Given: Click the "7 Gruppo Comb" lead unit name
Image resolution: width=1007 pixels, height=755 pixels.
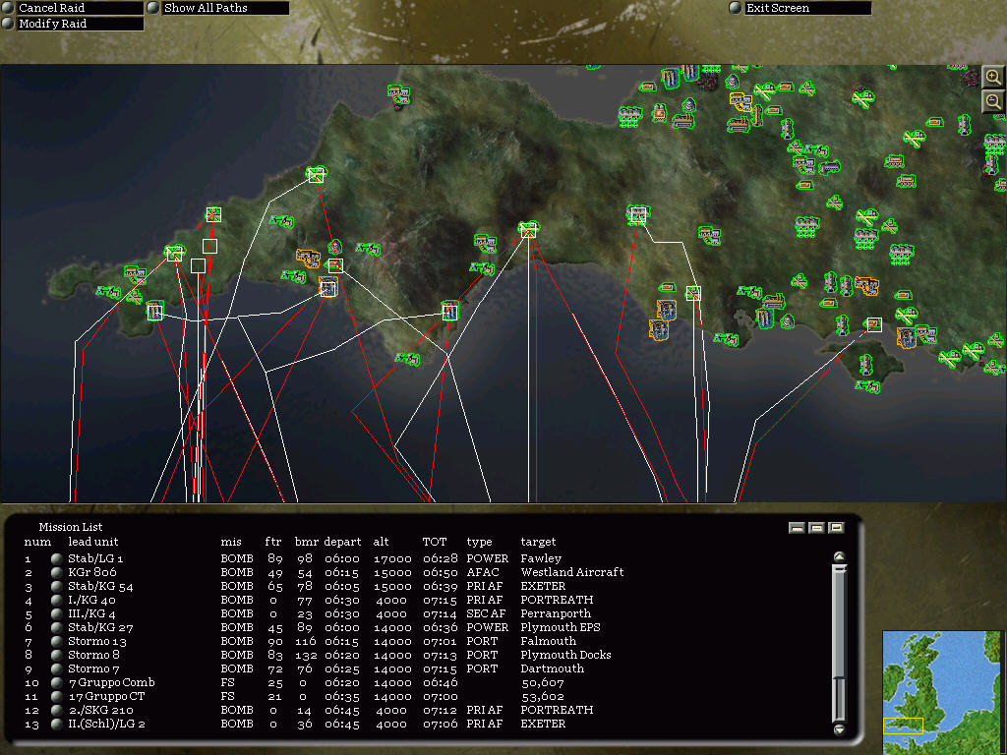Looking at the screenshot, I should [111, 682].
